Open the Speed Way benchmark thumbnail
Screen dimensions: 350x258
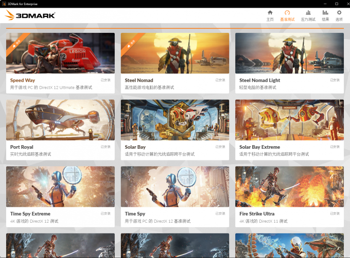tap(61, 53)
